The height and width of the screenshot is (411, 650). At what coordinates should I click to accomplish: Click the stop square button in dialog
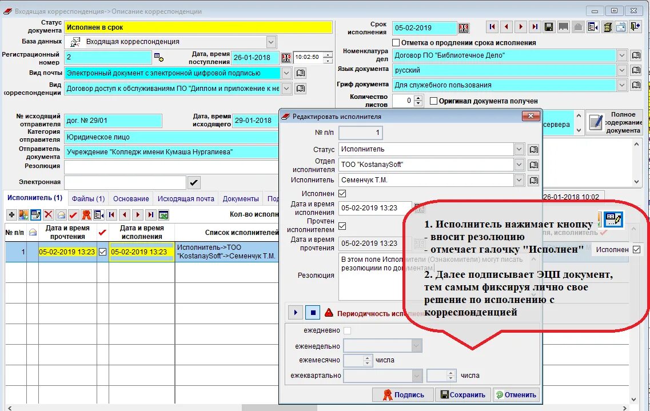(313, 312)
